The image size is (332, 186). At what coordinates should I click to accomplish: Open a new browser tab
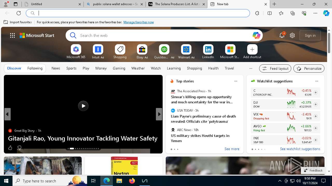[274, 4]
